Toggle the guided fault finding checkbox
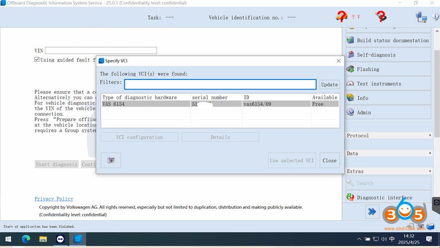 tap(37, 60)
